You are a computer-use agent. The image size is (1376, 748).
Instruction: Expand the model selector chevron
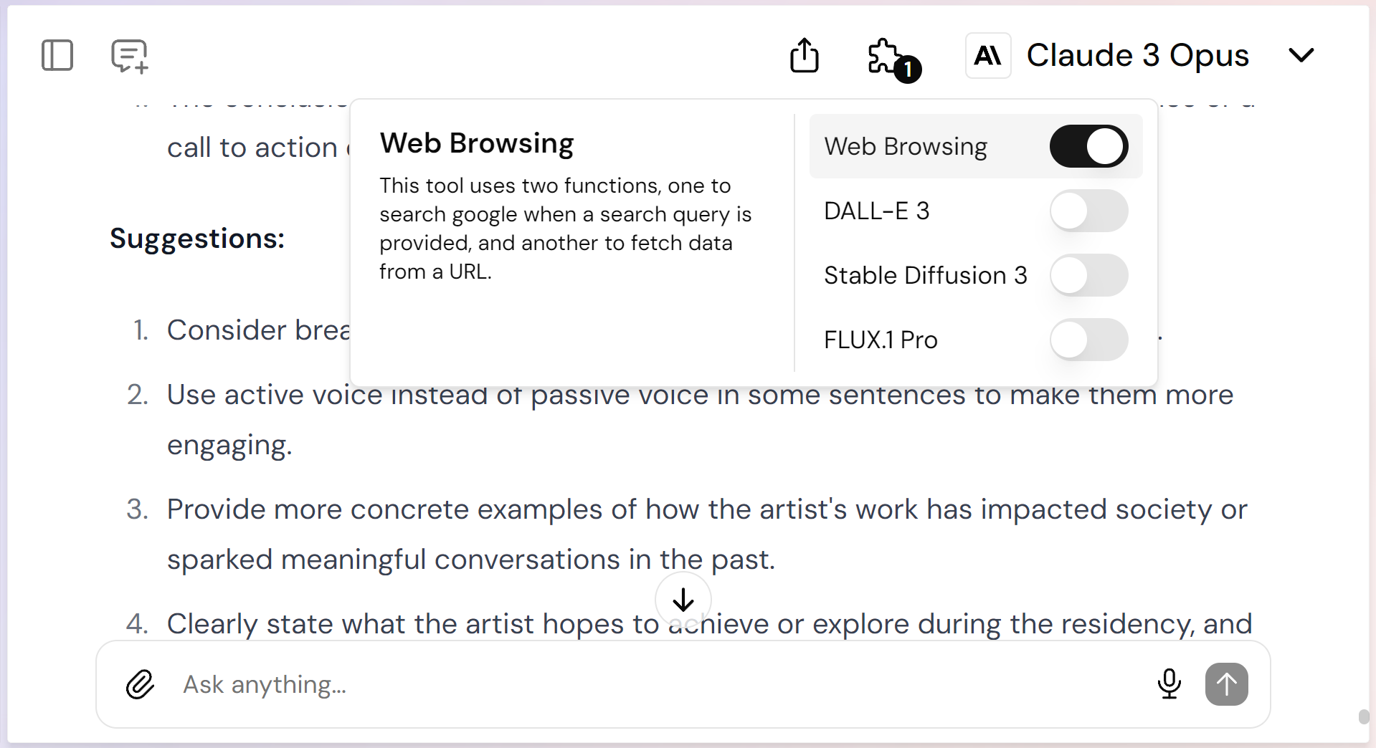click(1301, 55)
